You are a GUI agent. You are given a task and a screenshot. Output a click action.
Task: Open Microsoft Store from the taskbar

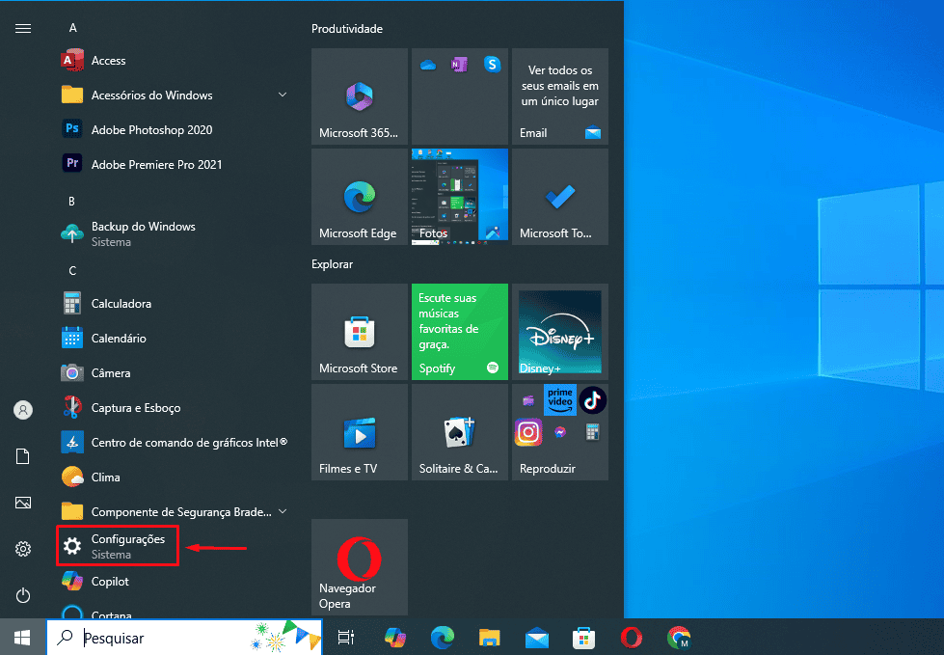tap(583, 637)
